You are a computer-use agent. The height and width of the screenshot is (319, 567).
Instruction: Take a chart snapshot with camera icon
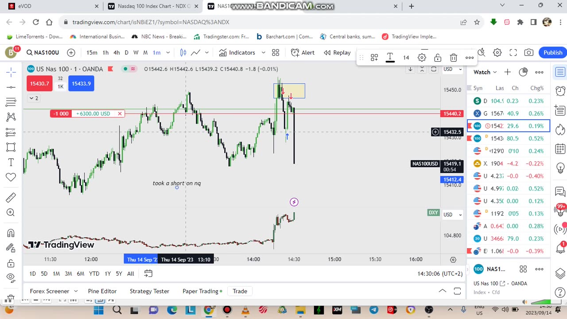[x=529, y=53]
